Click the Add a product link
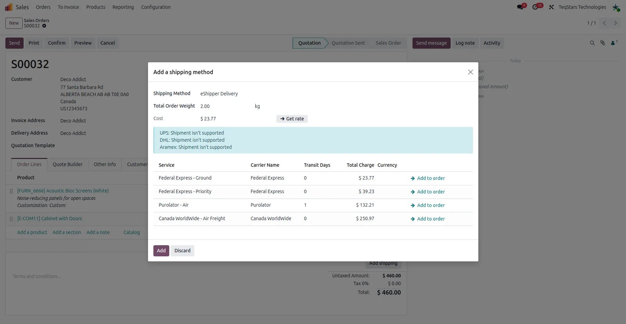The height and width of the screenshot is (324, 626). point(32,233)
